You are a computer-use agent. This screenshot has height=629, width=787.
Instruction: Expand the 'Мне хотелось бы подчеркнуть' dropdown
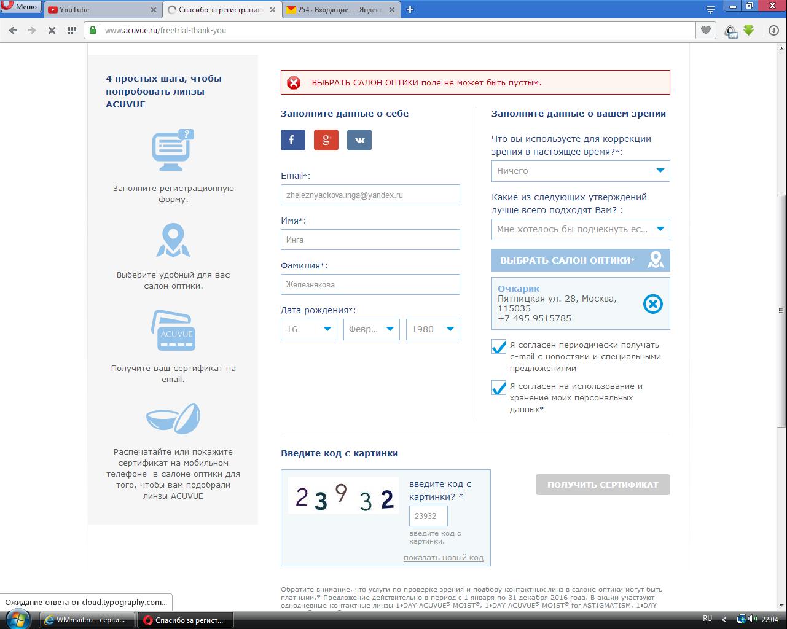[581, 229]
